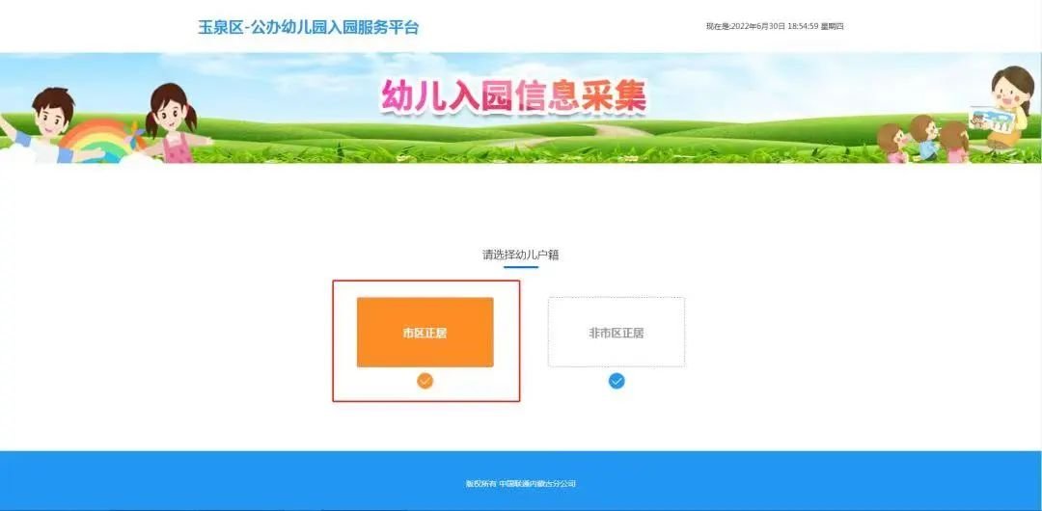This screenshot has width=1042, height=511.
Task: Select the orange 市区正居 button
Action: click(425, 333)
